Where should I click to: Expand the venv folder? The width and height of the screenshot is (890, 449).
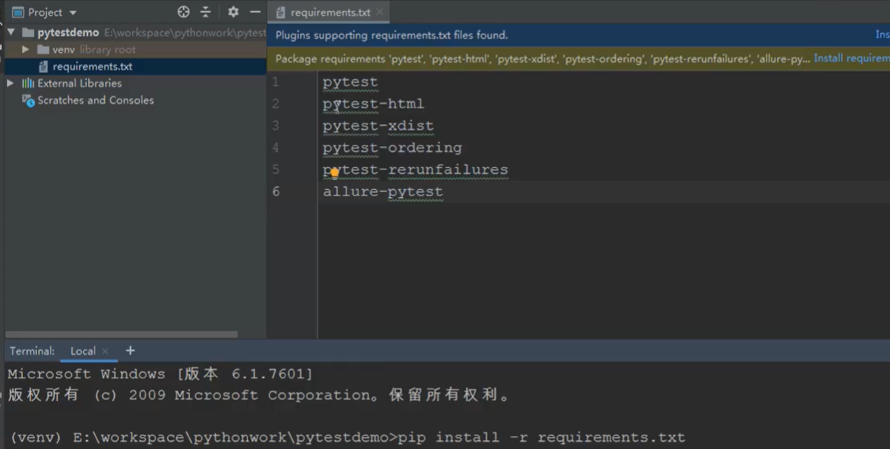[25, 49]
